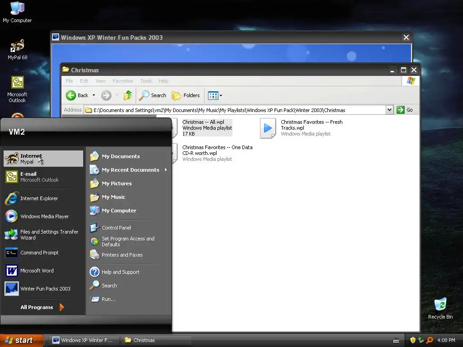Open Mypal Internet browser from Start menu
Viewport: 463px width, 347px height.
pyautogui.click(x=43, y=159)
